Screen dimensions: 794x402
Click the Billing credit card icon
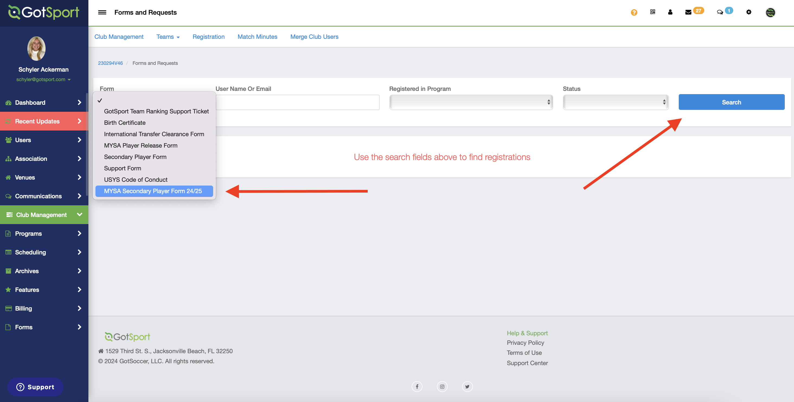pos(8,308)
